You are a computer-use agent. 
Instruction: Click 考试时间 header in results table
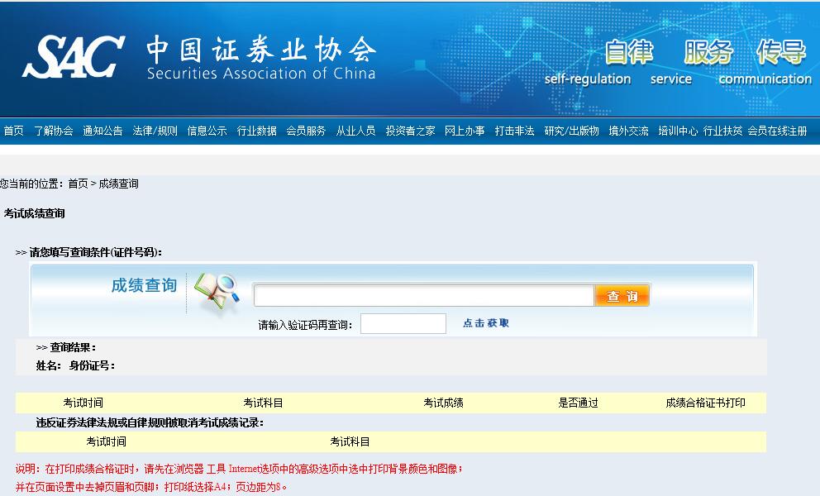tap(83, 403)
